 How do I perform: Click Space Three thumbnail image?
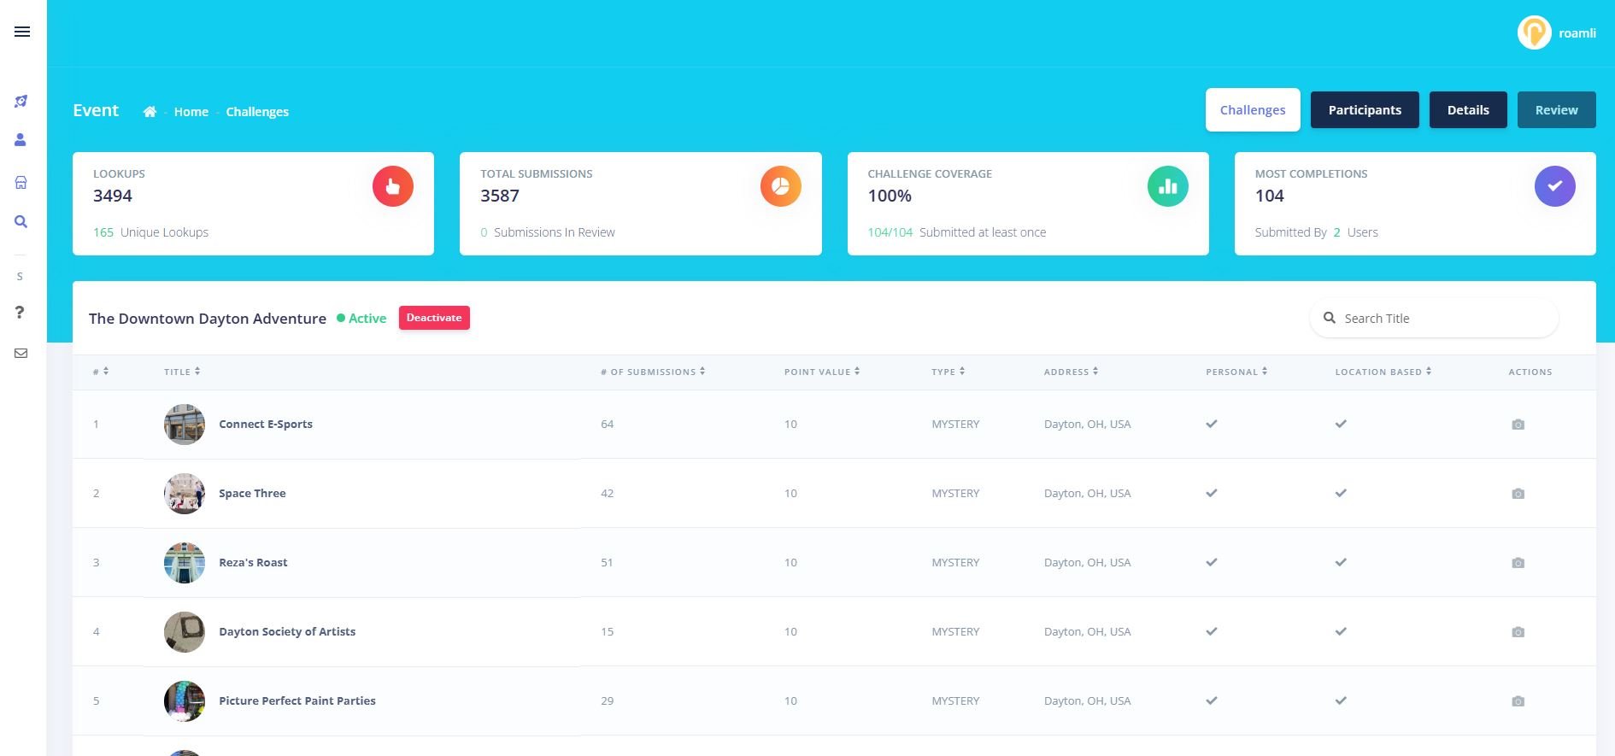pyautogui.click(x=185, y=494)
